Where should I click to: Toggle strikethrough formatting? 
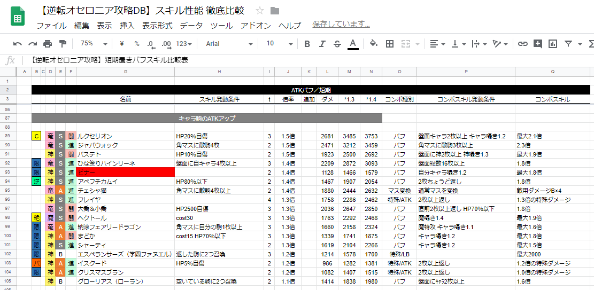pyautogui.click(x=337, y=44)
